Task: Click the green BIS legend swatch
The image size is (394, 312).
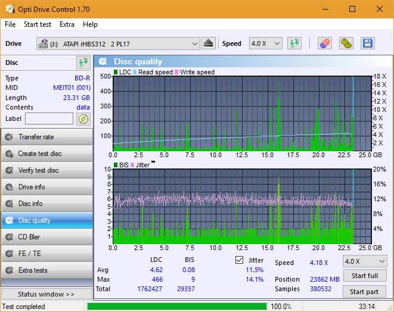Action: point(116,165)
